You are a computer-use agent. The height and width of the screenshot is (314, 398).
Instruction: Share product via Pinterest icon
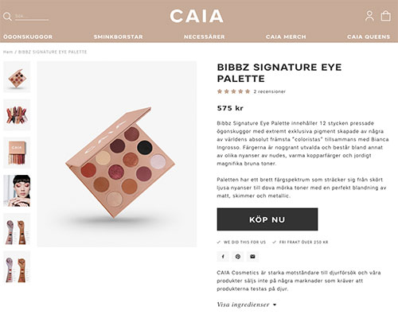[x=238, y=257]
